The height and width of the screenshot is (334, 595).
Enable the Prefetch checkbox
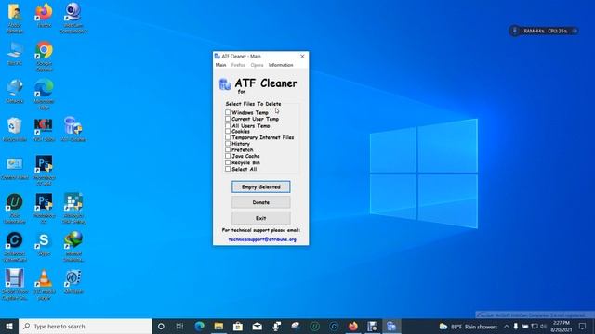228,149
